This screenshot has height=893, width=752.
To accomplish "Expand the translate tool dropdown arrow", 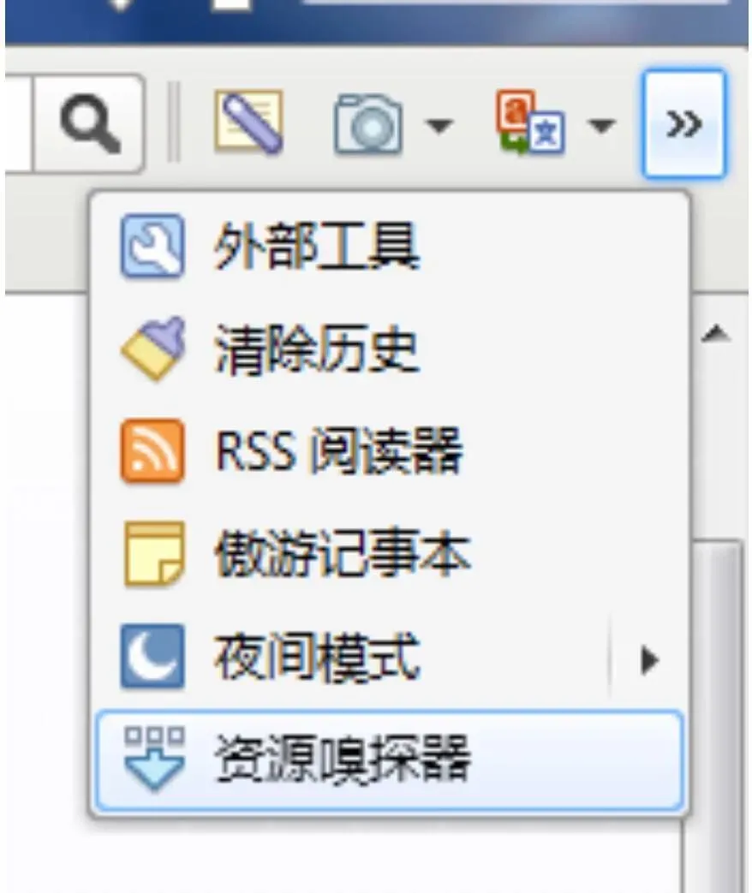I will point(601,125).
